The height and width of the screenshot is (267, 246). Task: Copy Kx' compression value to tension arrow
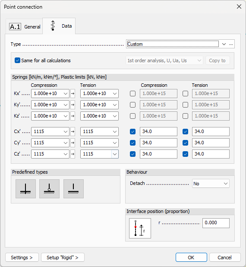(73, 93)
